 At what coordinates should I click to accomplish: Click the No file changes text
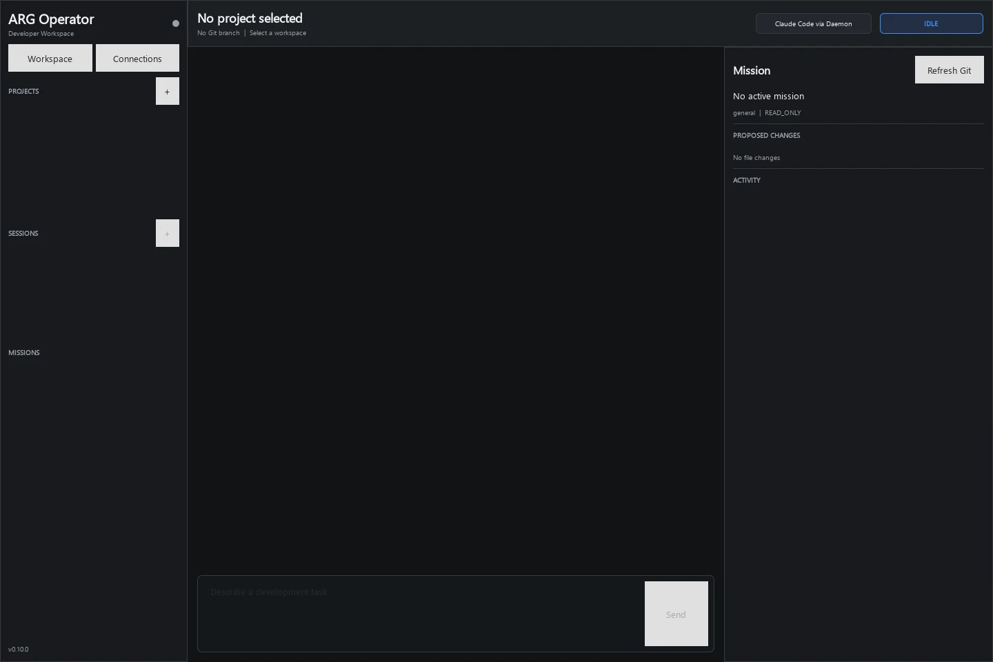click(x=756, y=158)
